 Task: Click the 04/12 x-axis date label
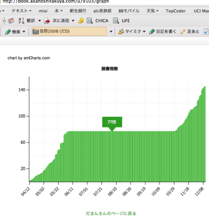[x=26, y=192]
